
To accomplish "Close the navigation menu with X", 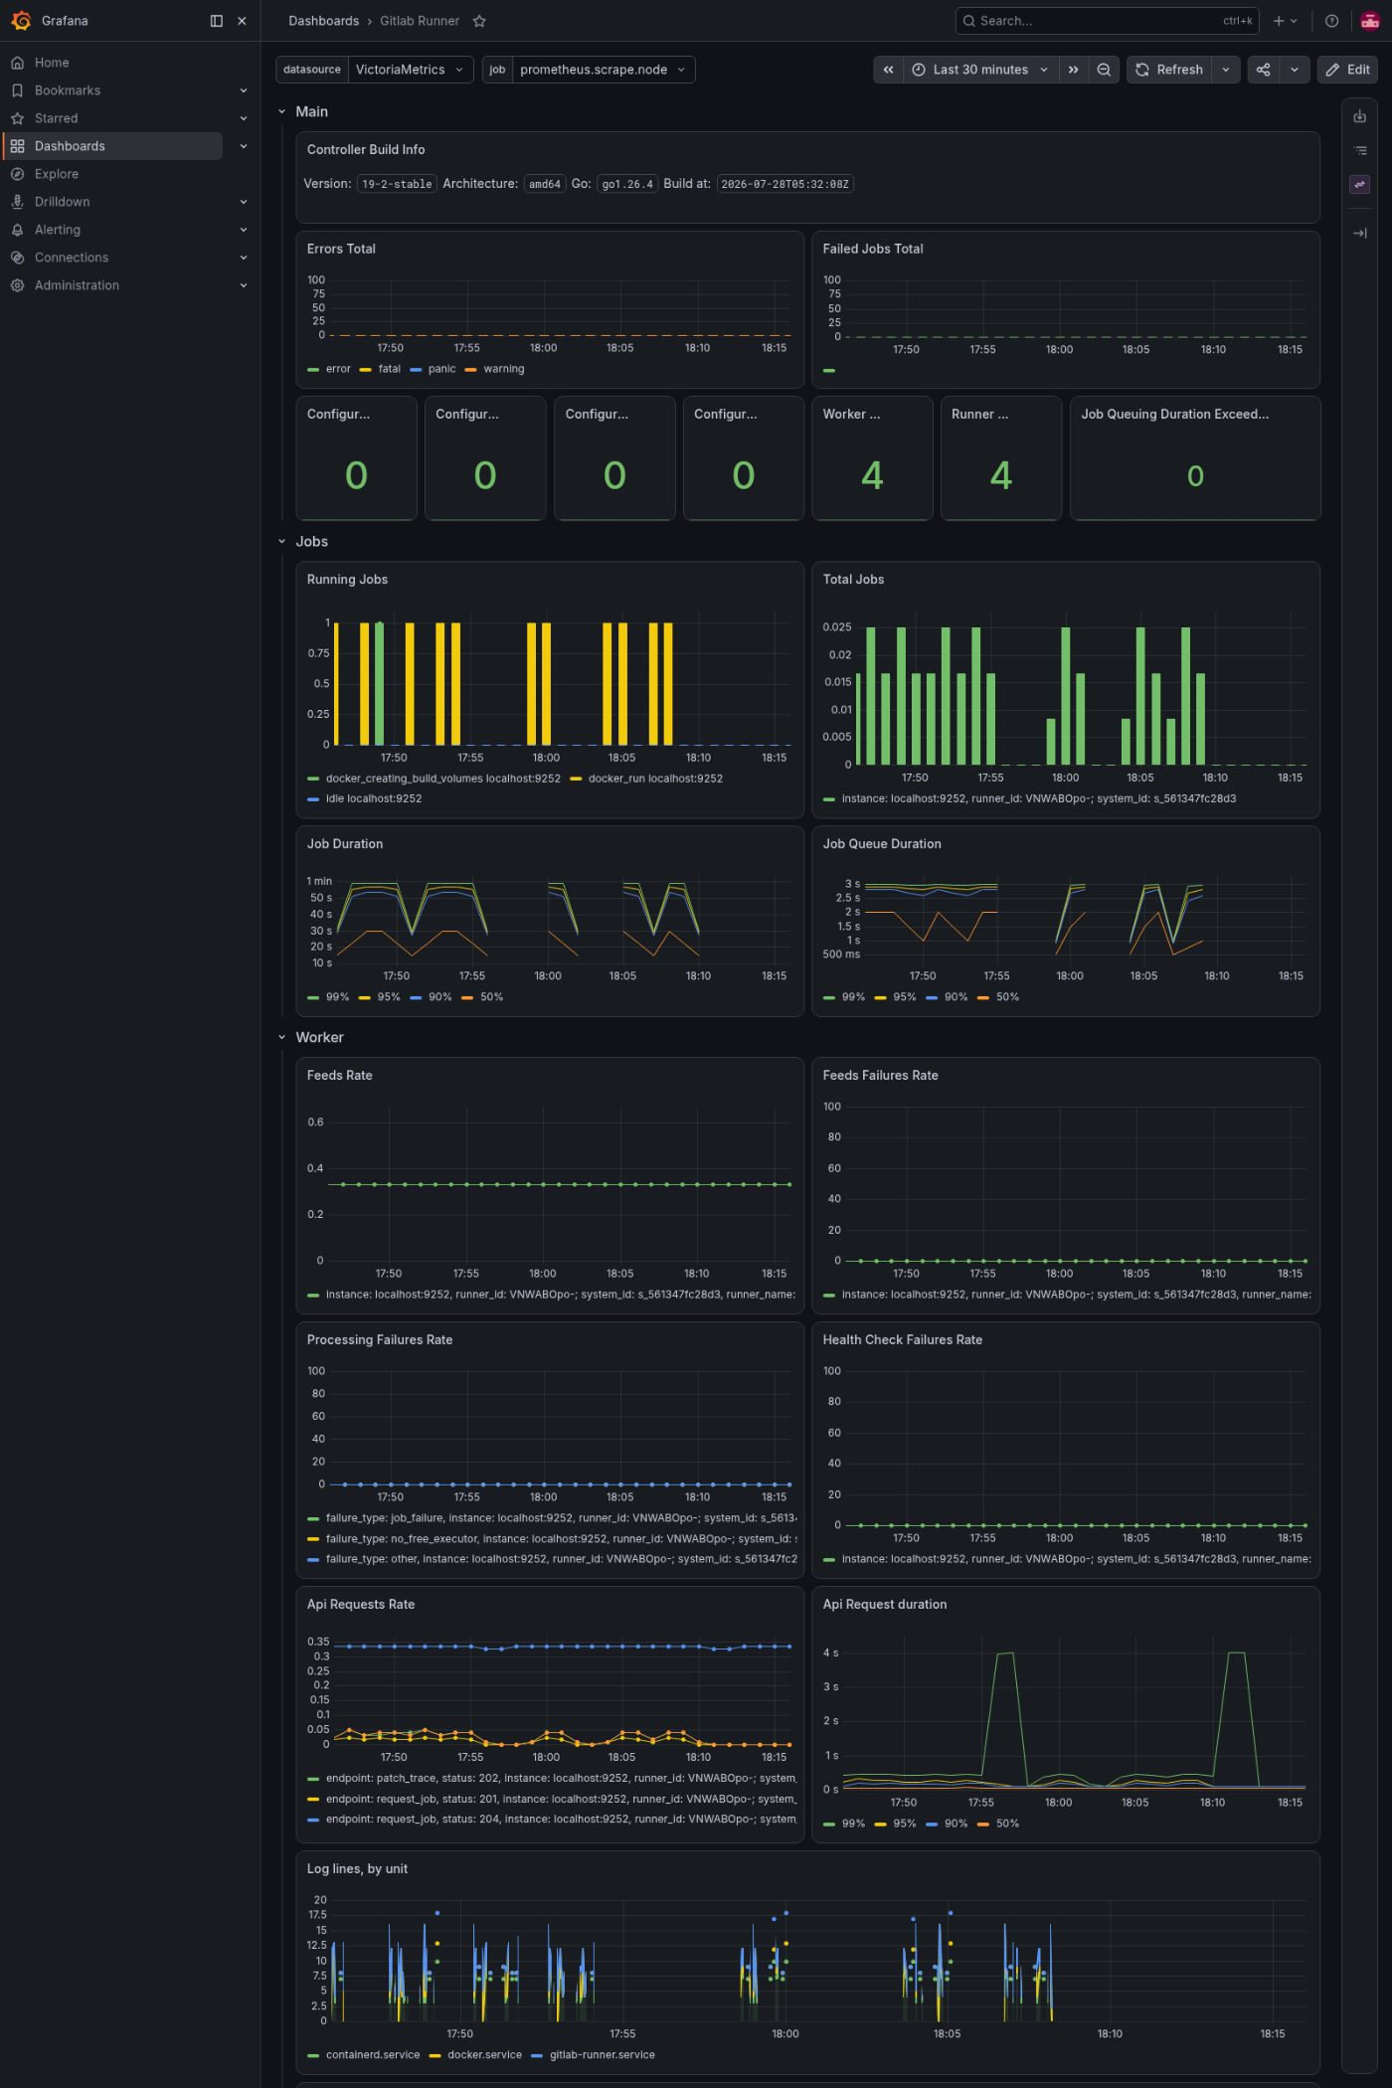I will 242,21.
